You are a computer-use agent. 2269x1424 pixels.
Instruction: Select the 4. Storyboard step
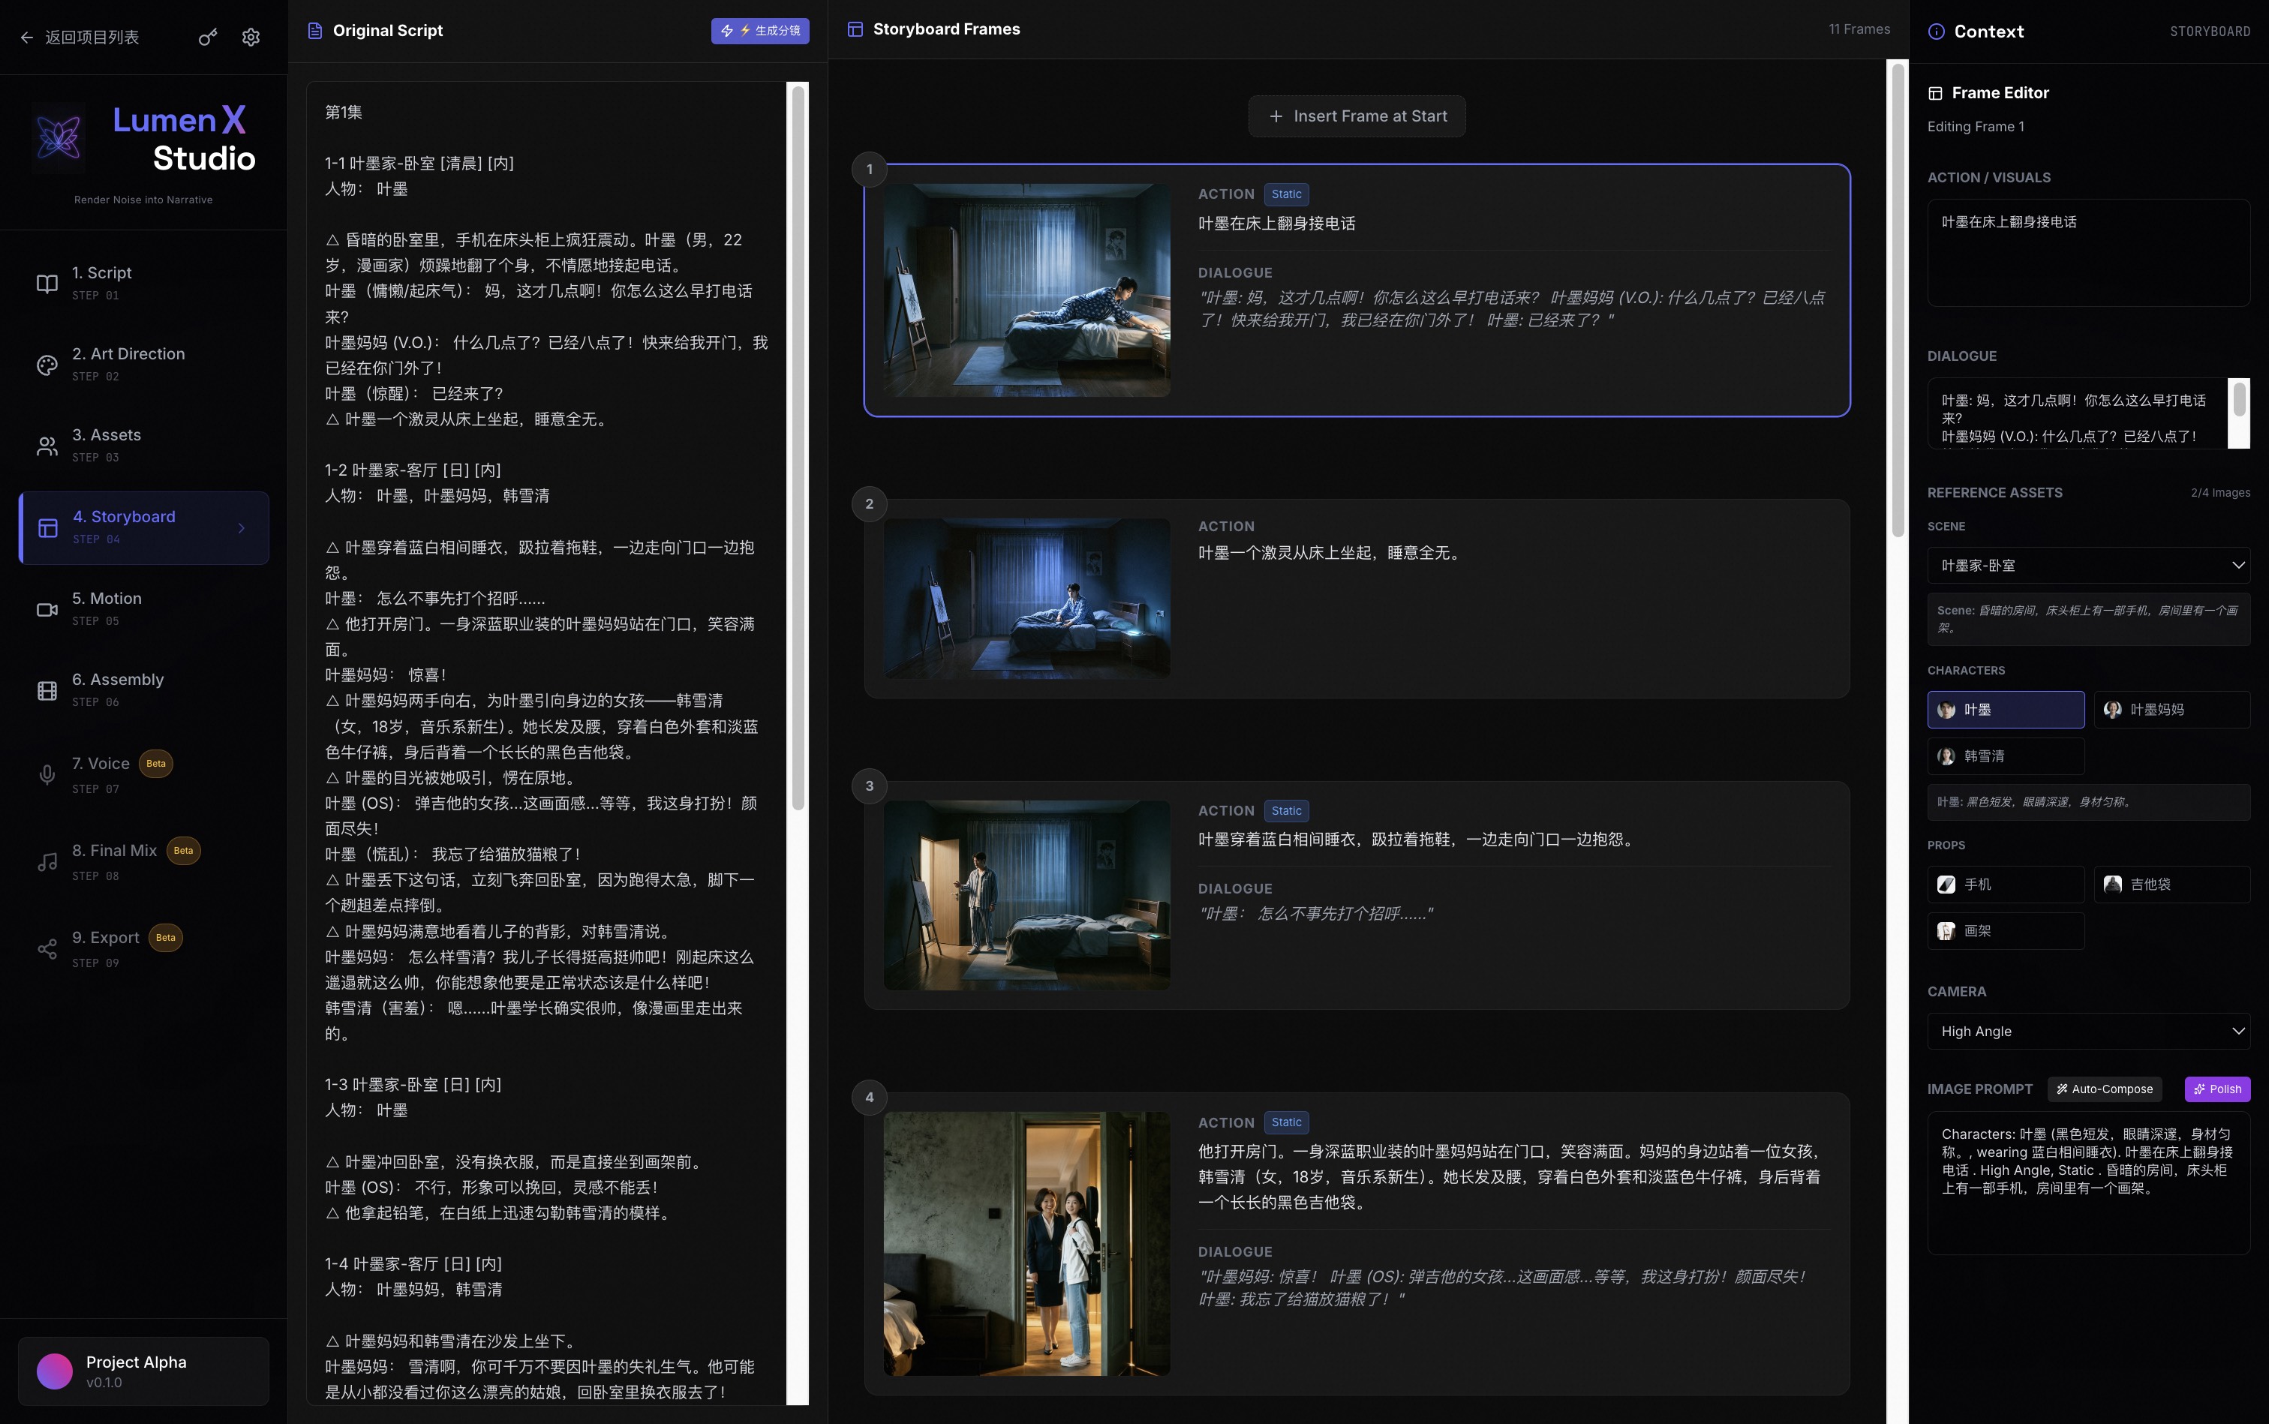click(x=143, y=528)
